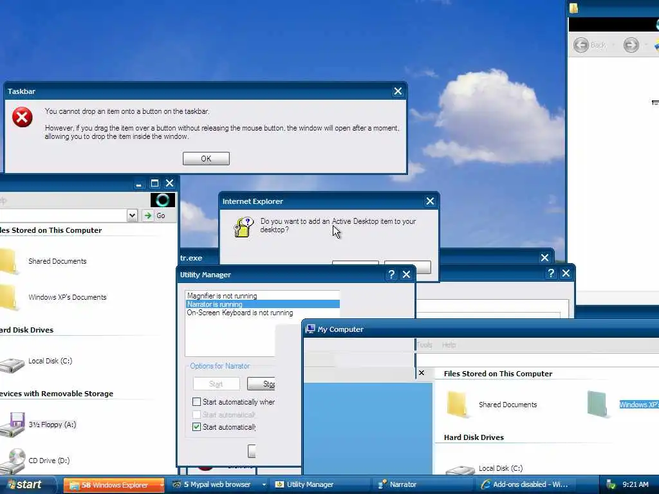This screenshot has width=659, height=494.
Task: Minimize the left Explorer window
Action: (x=139, y=183)
